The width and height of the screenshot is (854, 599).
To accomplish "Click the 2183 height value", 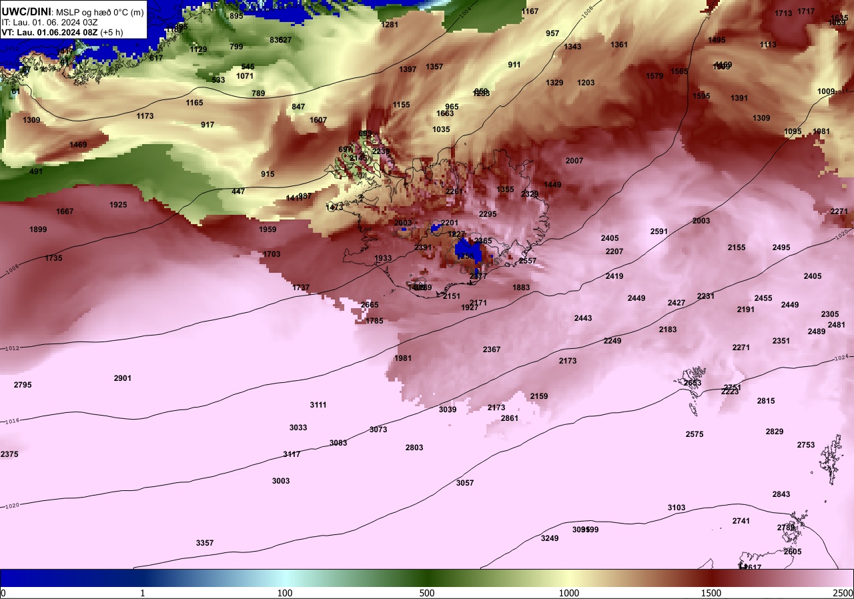I will coord(668,330).
